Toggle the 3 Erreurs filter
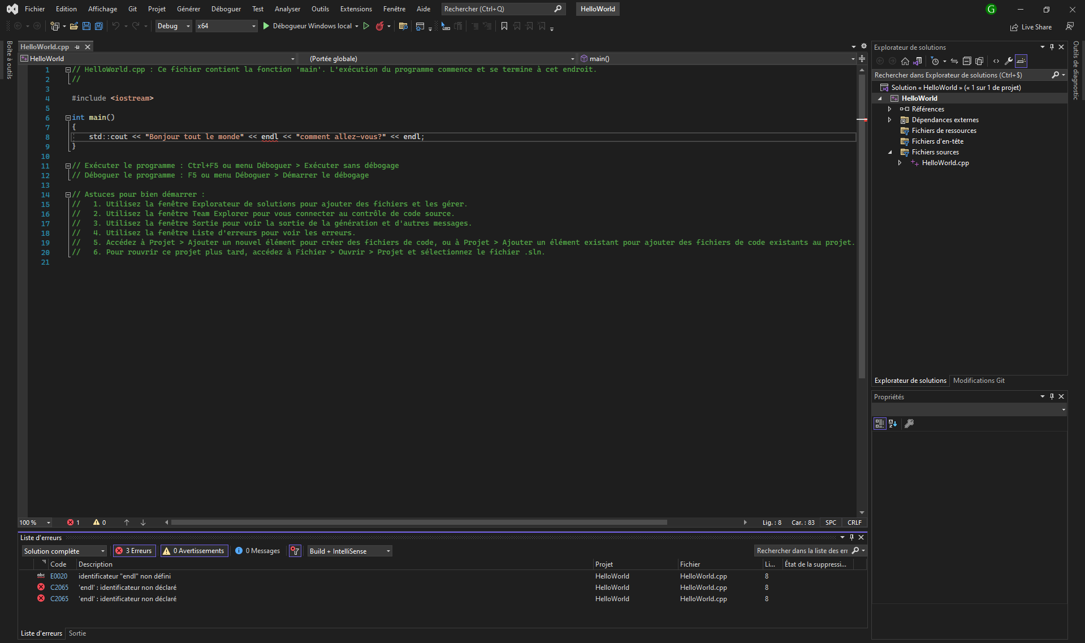 pyautogui.click(x=134, y=551)
